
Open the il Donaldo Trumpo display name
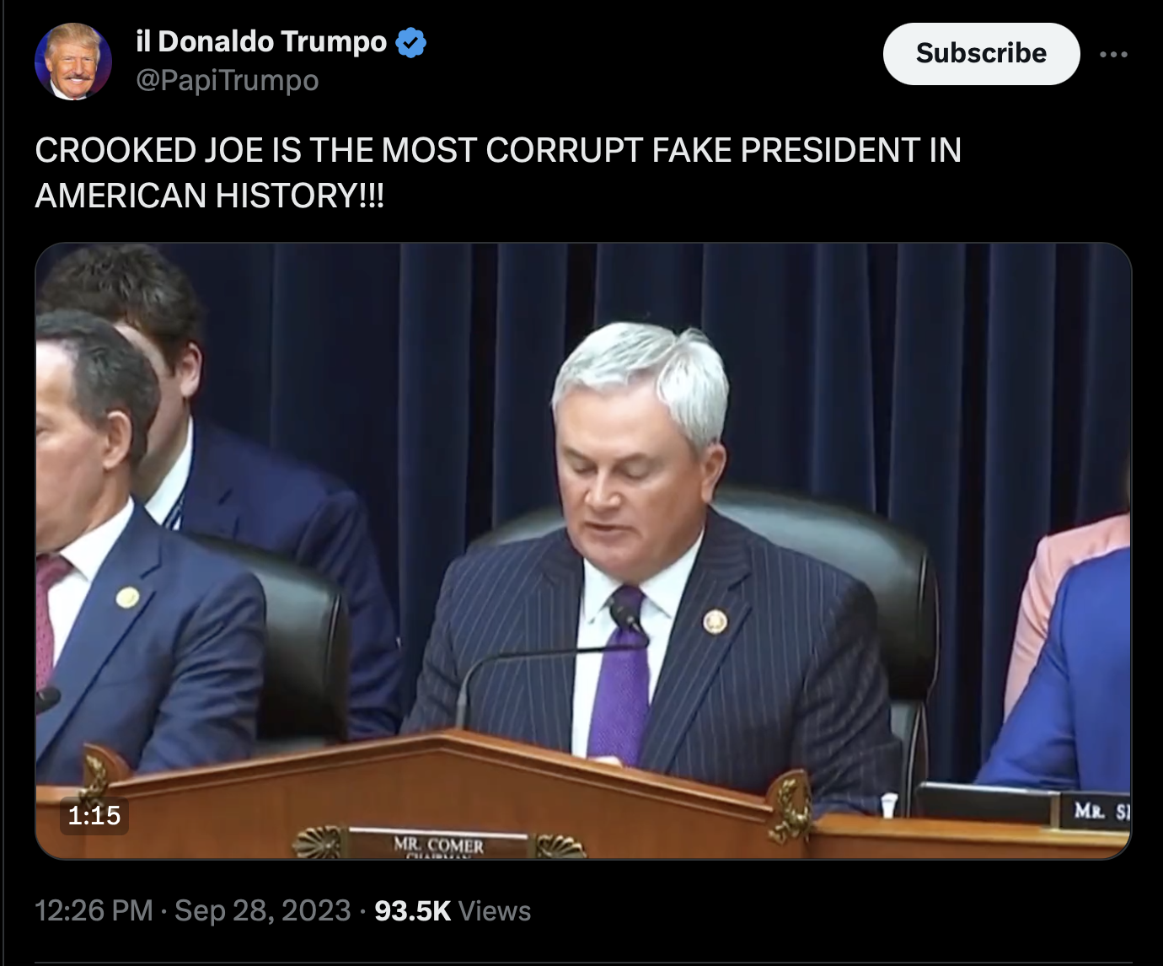(261, 41)
